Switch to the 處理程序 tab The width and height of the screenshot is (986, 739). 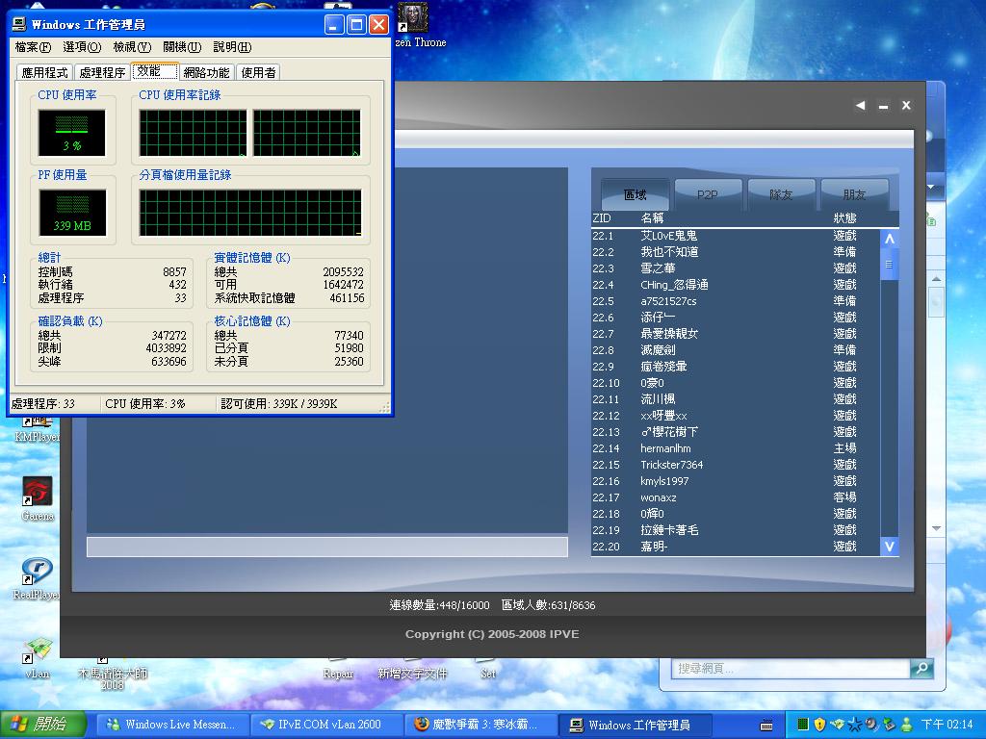102,72
